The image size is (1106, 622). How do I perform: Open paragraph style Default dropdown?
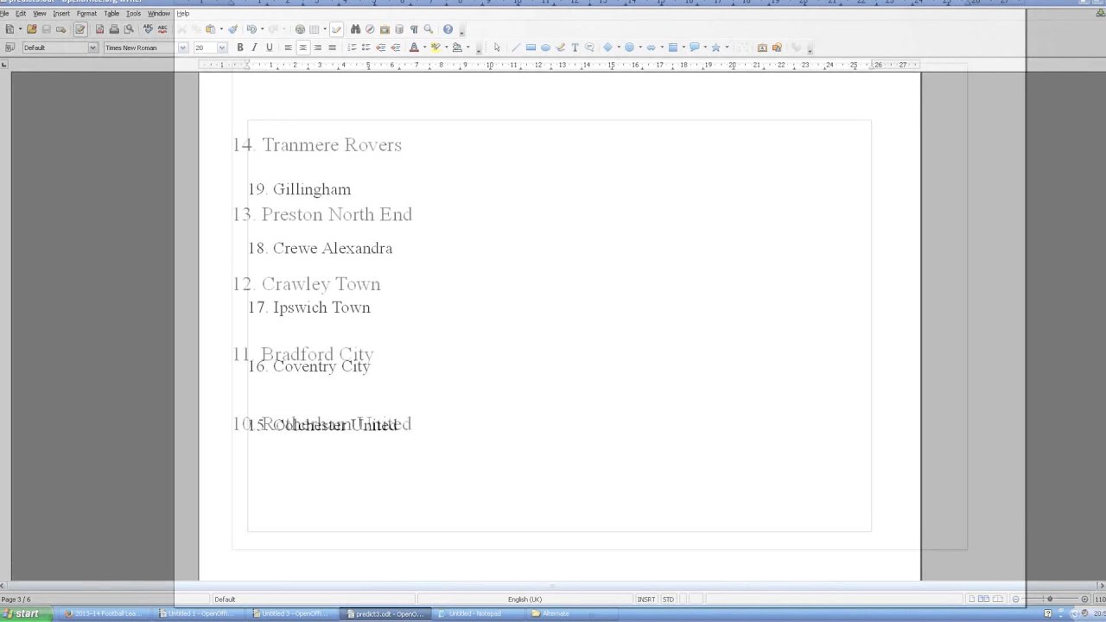[92, 48]
